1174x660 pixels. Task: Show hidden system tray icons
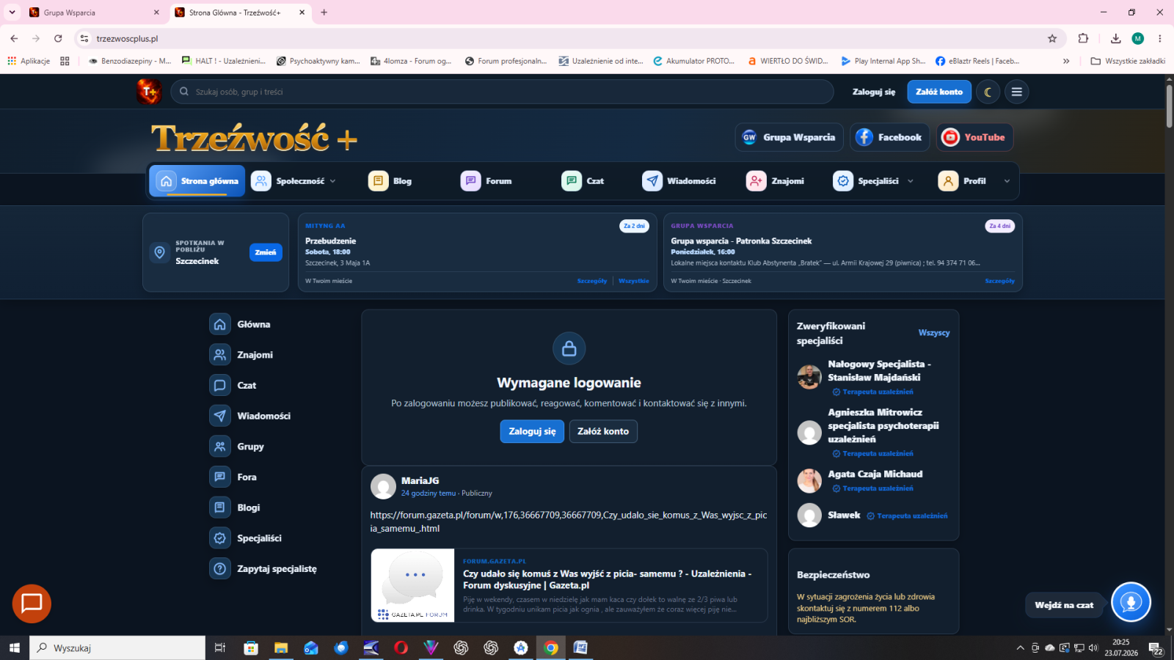[1020, 648]
